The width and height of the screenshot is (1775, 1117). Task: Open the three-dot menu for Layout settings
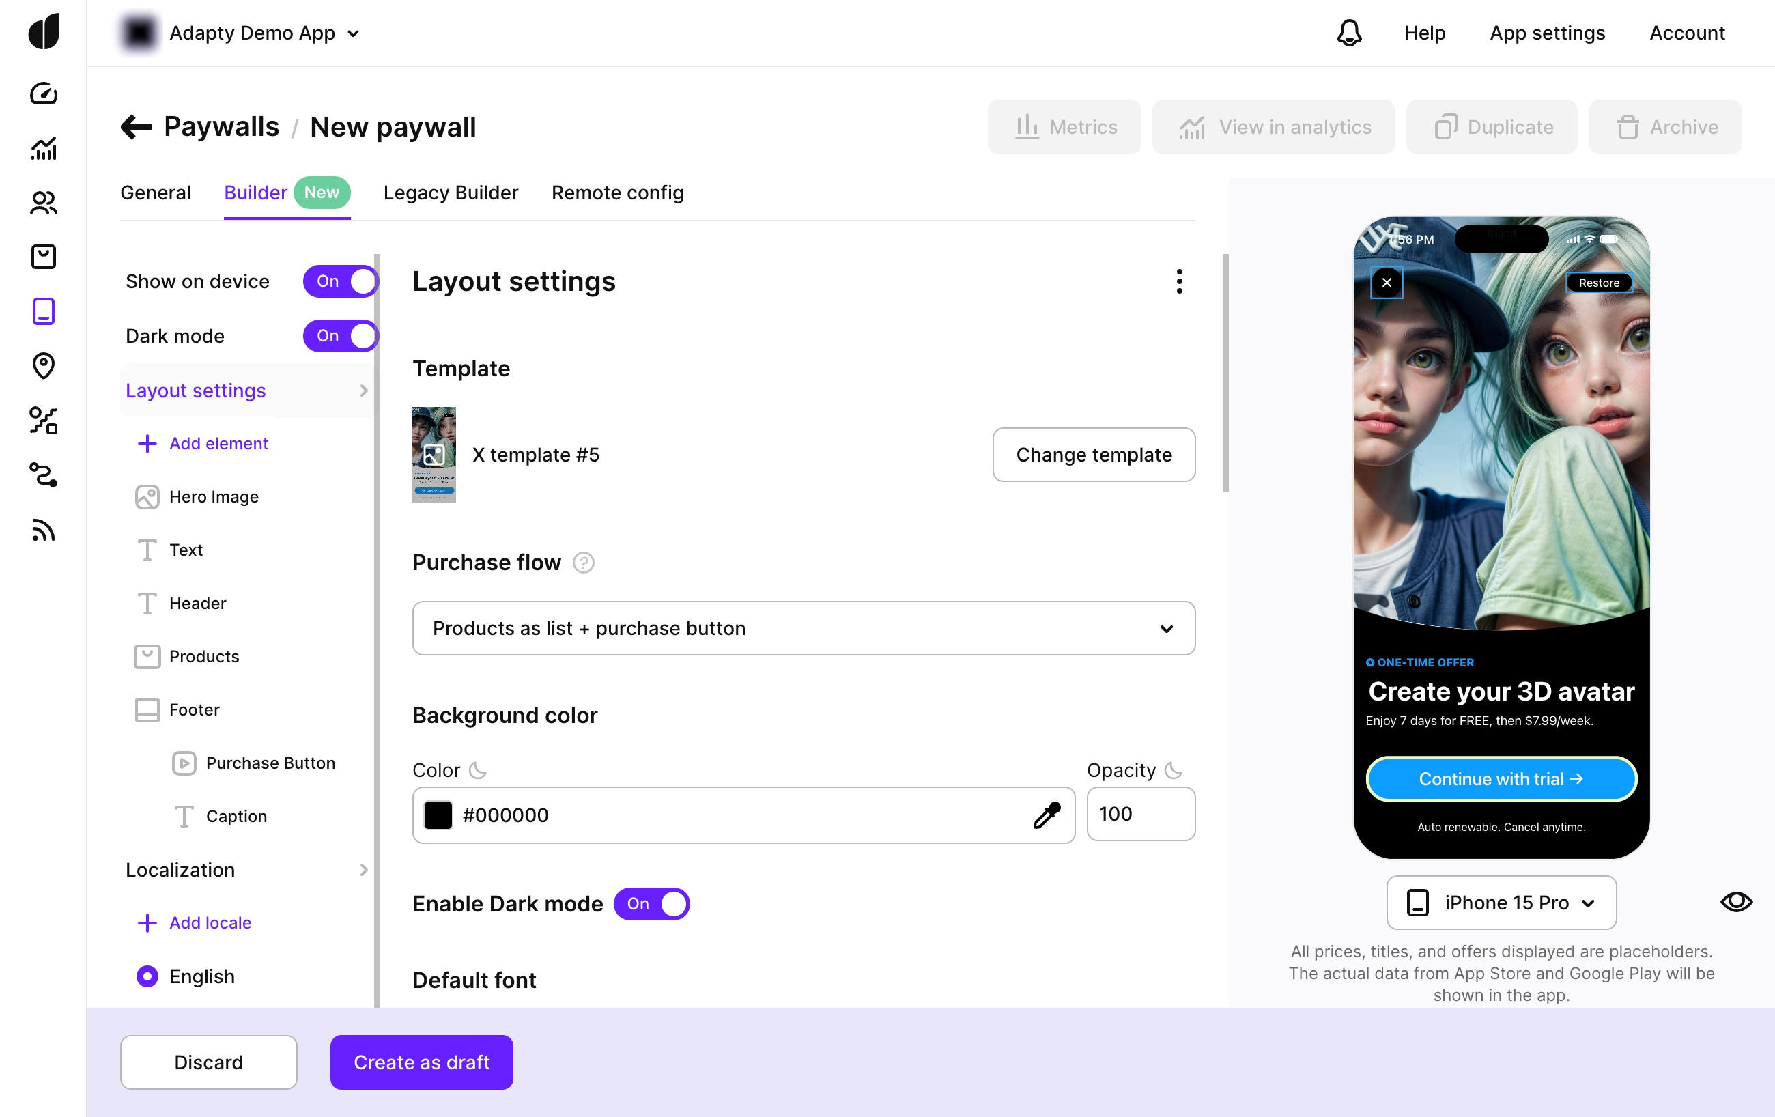tap(1180, 281)
